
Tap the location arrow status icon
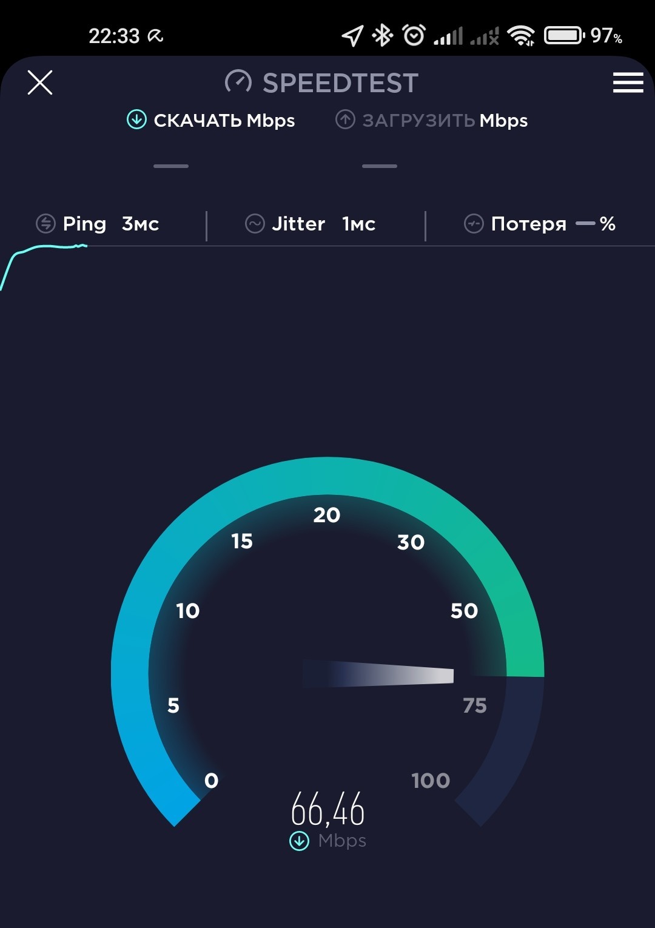pyautogui.click(x=352, y=36)
